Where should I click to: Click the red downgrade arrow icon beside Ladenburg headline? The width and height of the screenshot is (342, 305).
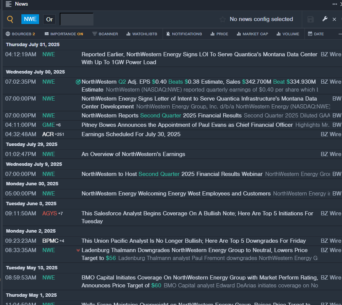point(78,250)
